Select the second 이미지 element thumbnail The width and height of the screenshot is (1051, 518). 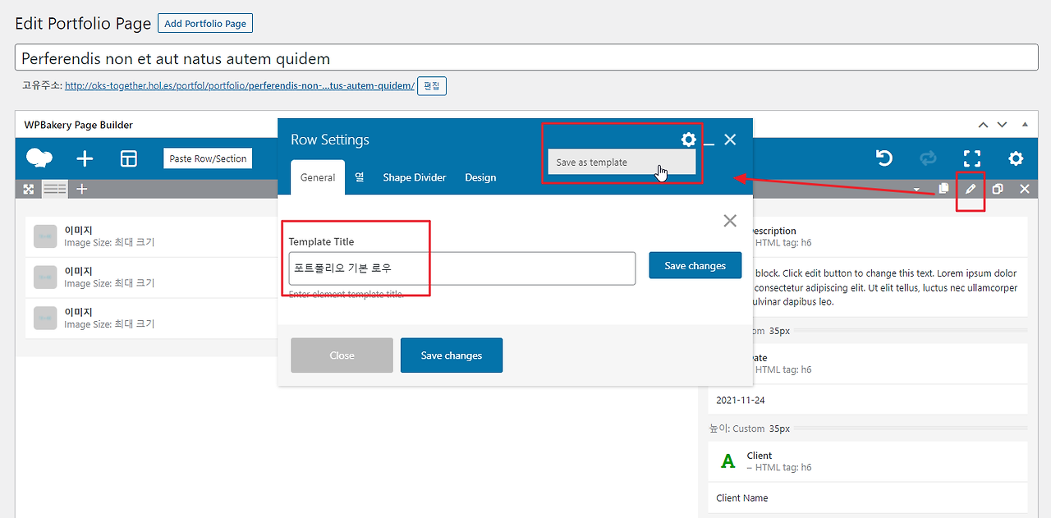(45, 277)
